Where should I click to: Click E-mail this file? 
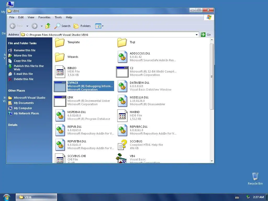23,74
